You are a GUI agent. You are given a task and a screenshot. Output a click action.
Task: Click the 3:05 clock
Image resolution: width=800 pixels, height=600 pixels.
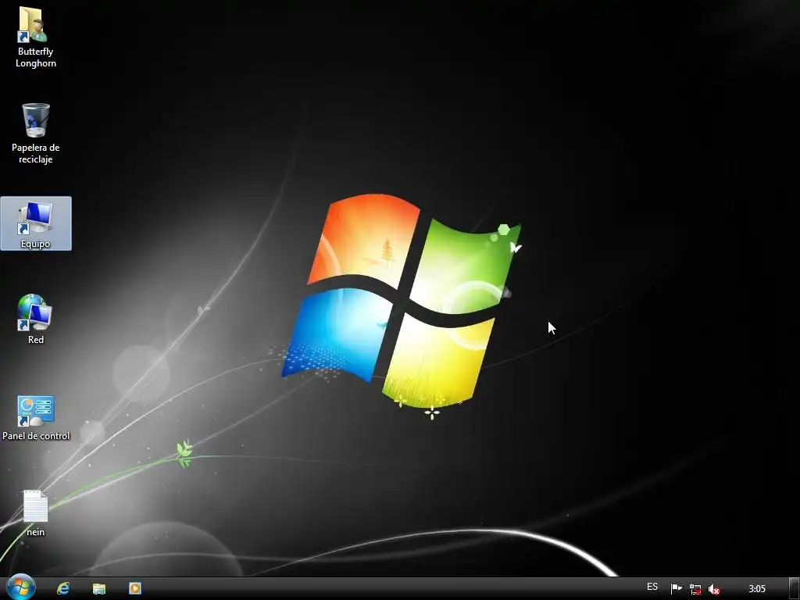pyautogui.click(x=756, y=589)
